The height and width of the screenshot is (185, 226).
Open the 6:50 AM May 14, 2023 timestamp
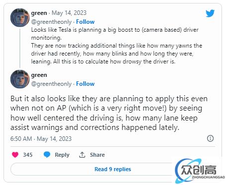[x=41, y=139]
